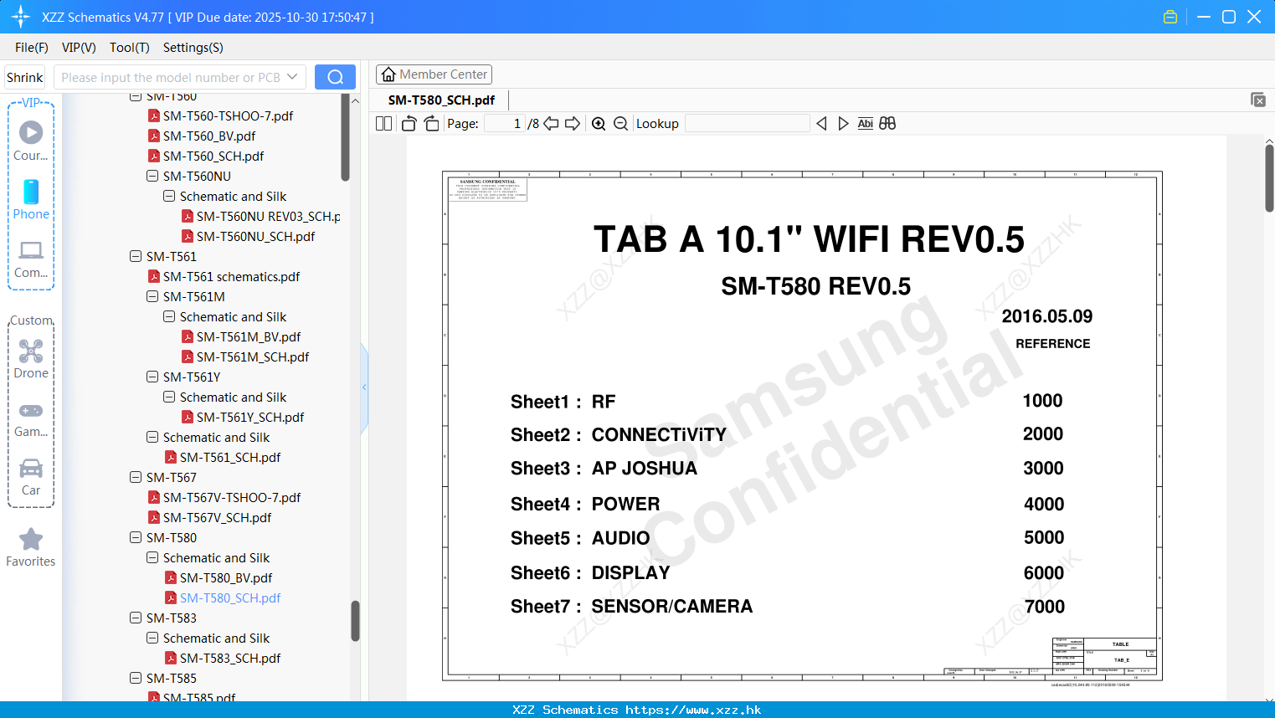Click the yellow toolbox icon in title bar

tap(1170, 17)
